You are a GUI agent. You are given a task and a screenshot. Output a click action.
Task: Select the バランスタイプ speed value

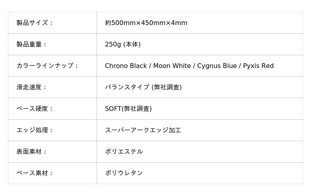coord(127,87)
